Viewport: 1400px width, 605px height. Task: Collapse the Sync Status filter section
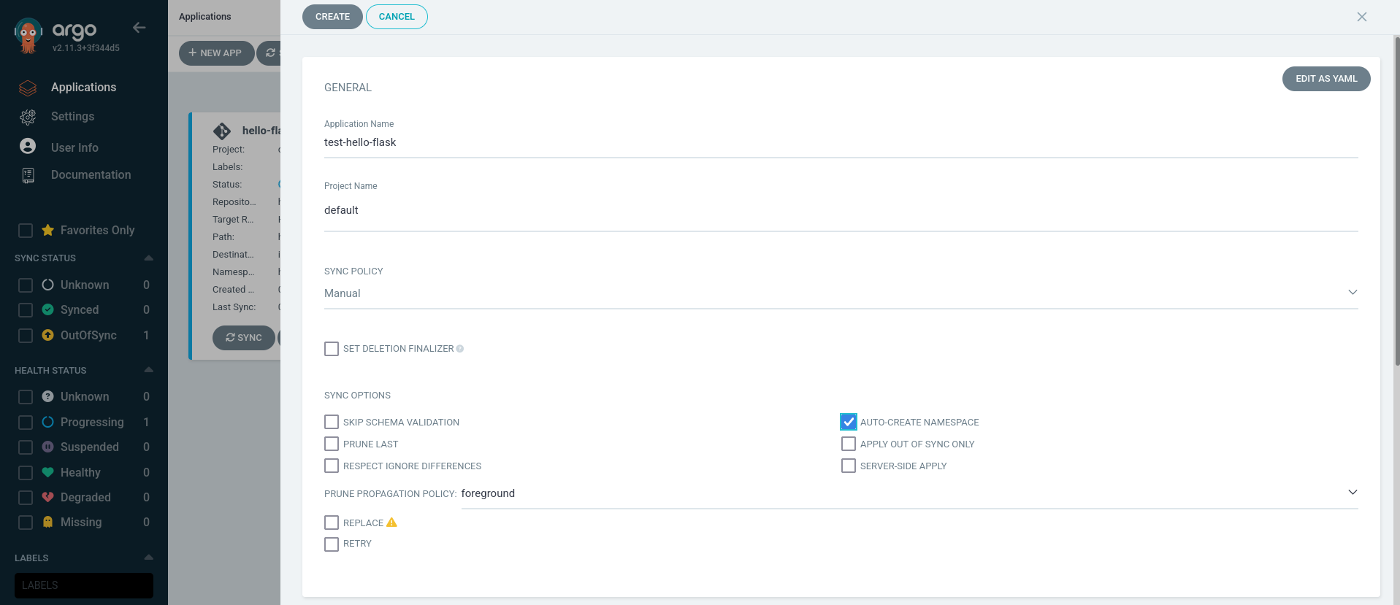[148, 258]
